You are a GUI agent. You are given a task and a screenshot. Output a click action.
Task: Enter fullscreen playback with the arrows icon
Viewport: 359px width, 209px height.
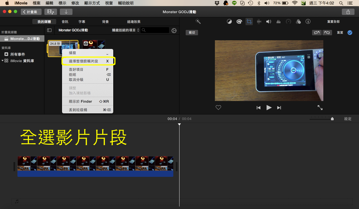pos(320,107)
